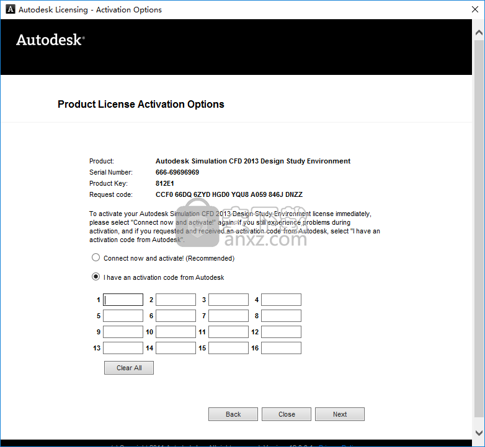
Task: Proceed with the Next button
Action: [x=340, y=414]
